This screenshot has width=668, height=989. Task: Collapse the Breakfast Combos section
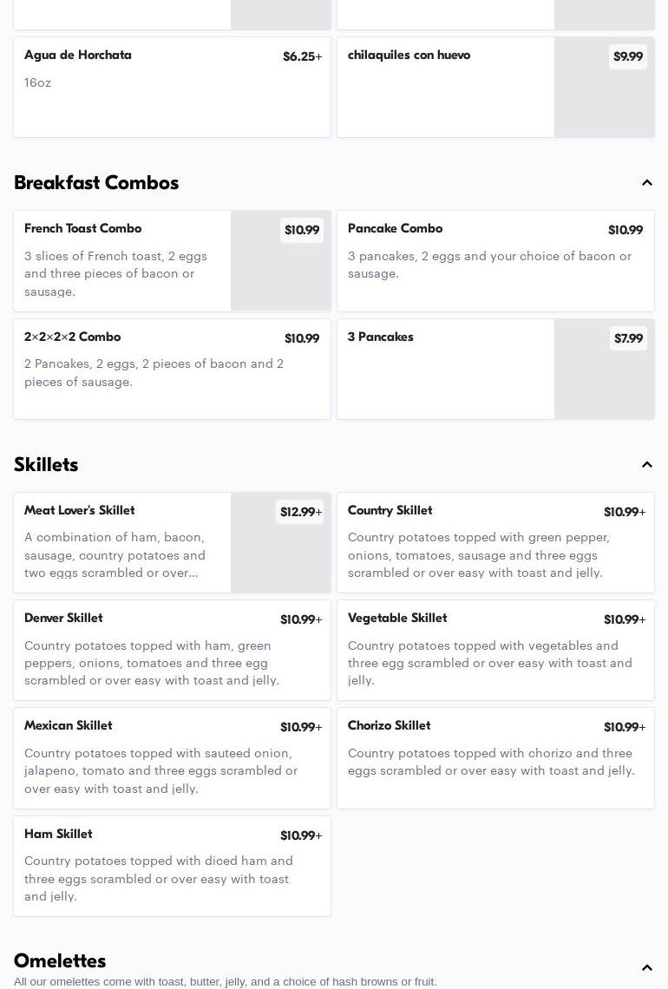tap(646, 183)
